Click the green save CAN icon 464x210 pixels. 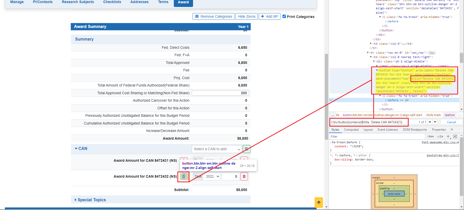click(246, 149)
